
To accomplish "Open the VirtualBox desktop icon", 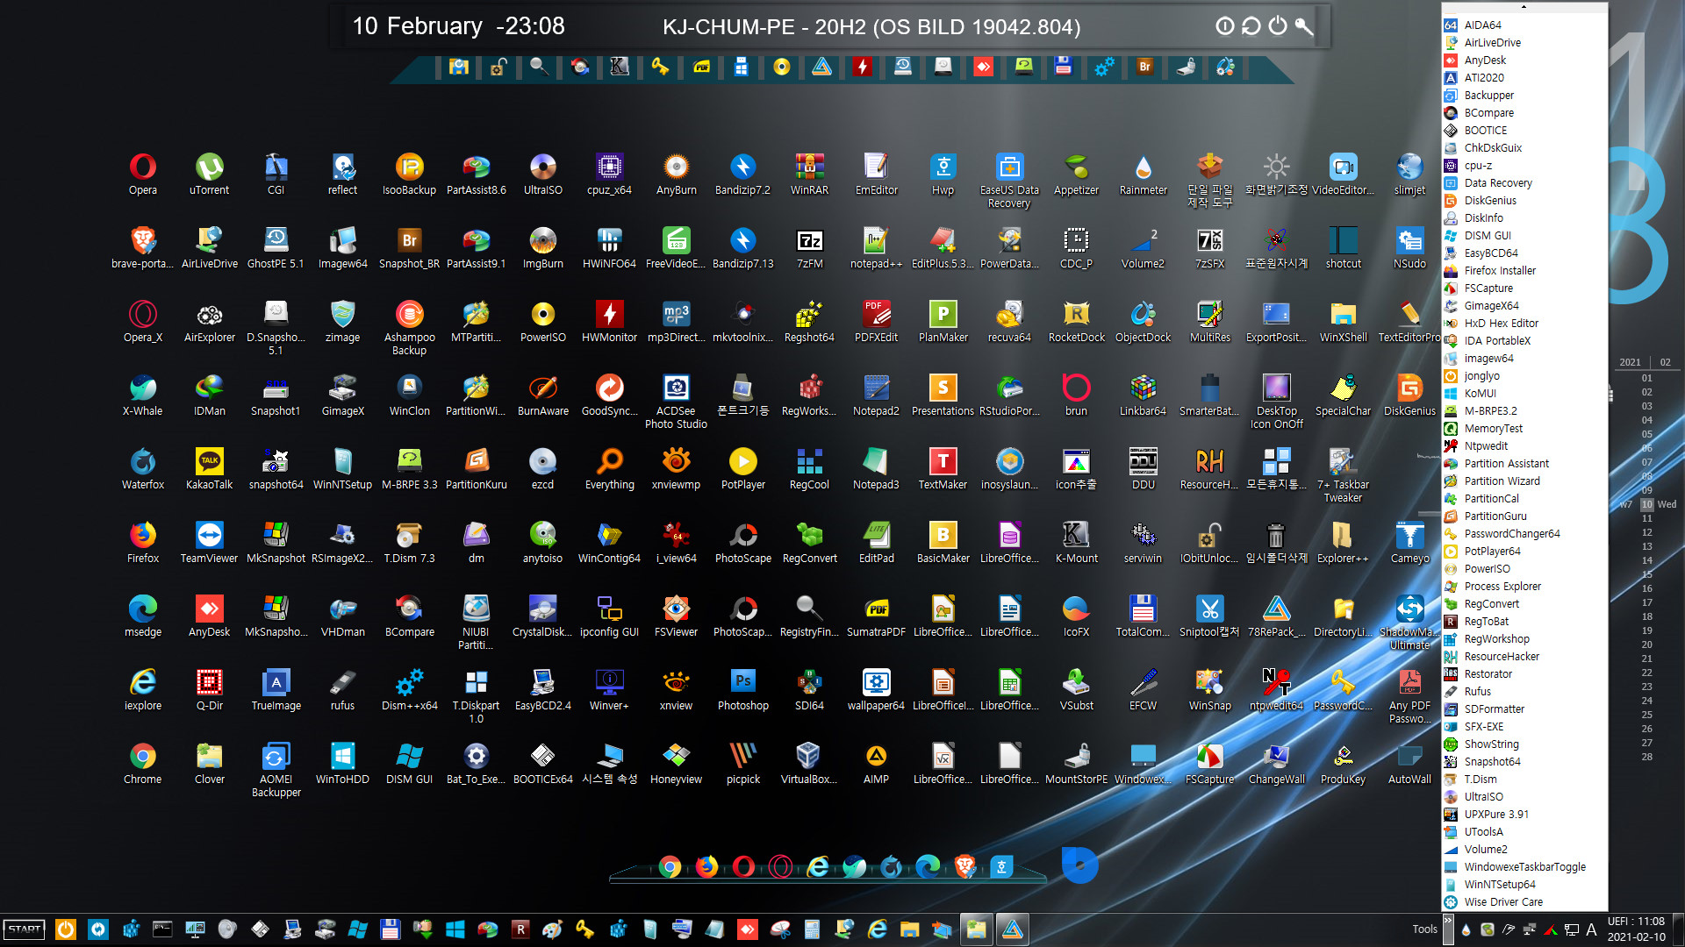I will click(x=809, y=763).
